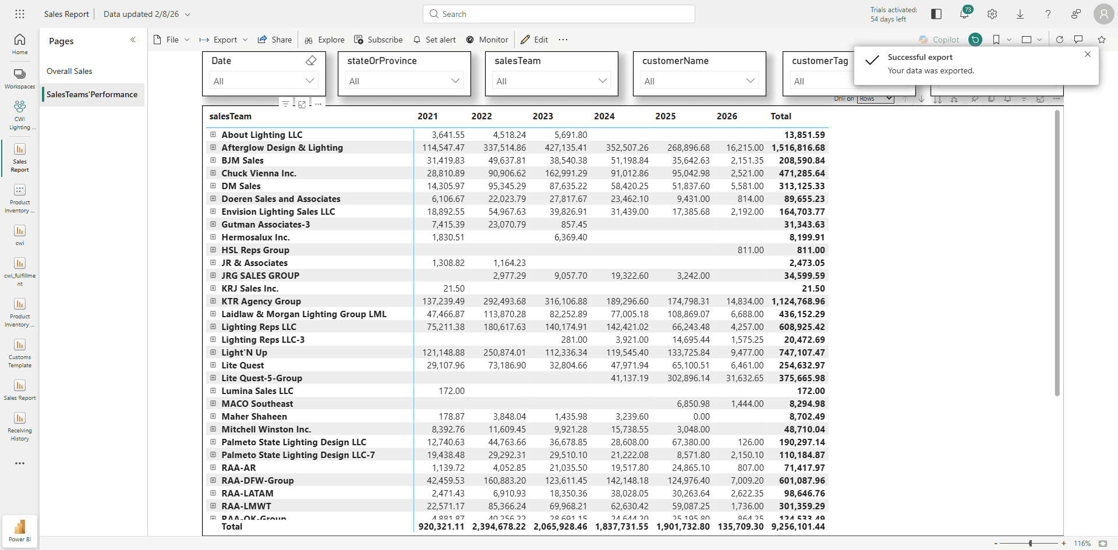This screenshot has height=550, width=1118.
Task: Open Workspaces from the left navigation
Action: pos(20,79)
